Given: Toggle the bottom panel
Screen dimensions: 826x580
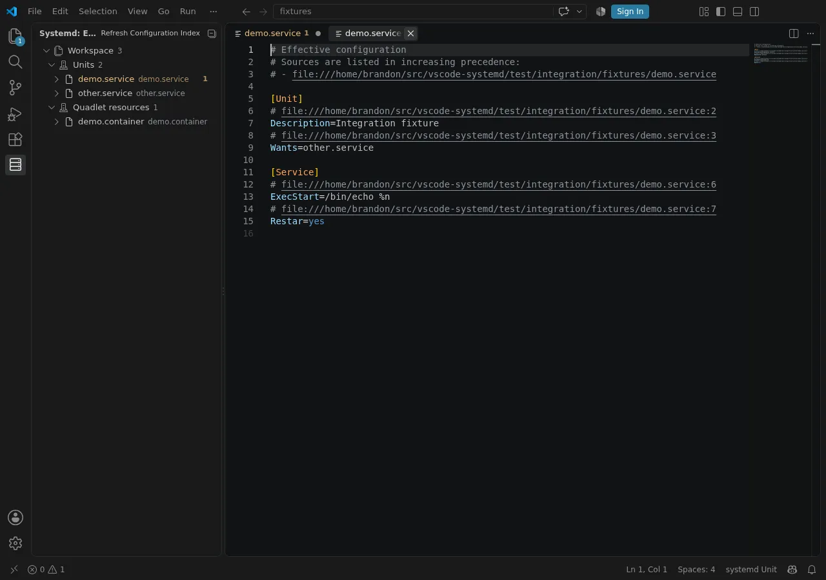Looking at the screenshot, I should click(x=738, y=12).
